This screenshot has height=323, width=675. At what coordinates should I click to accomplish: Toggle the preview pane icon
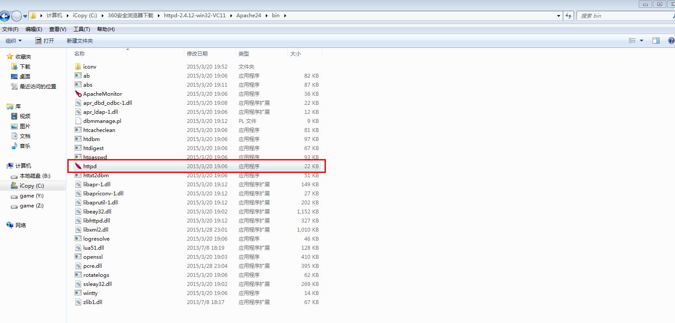coord(656,41)
